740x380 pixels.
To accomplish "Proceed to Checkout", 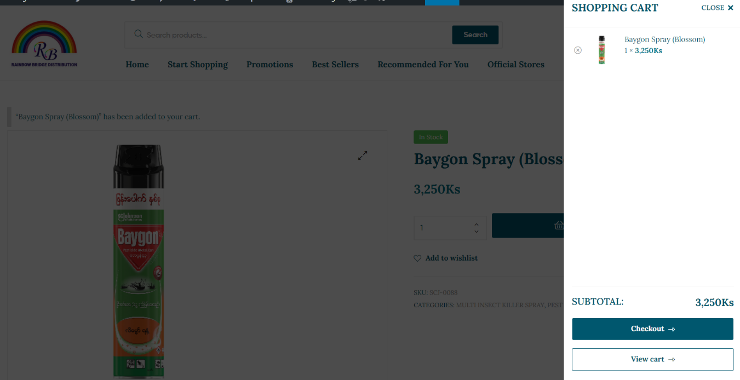I will coord(652,329).
